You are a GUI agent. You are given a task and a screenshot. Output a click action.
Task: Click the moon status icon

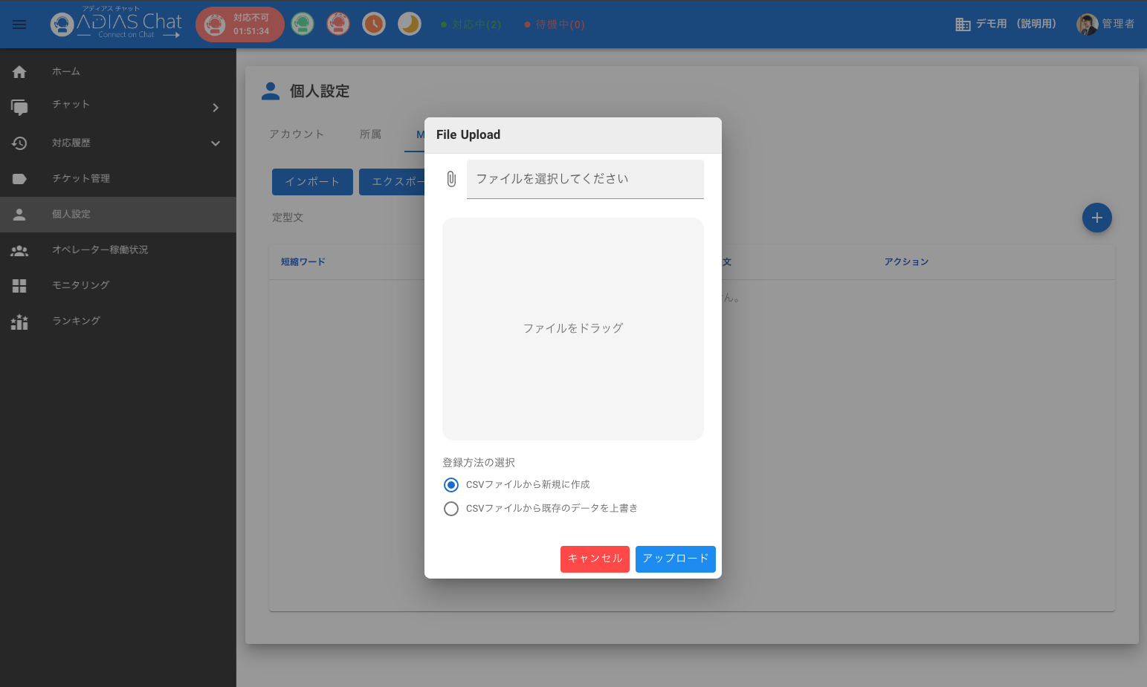[x=409, y=25]
